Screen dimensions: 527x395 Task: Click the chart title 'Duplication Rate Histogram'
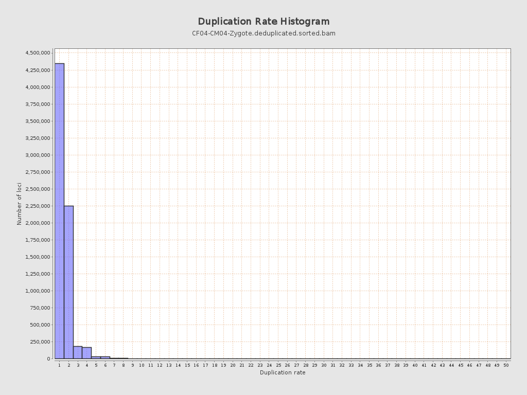point(263,22)
